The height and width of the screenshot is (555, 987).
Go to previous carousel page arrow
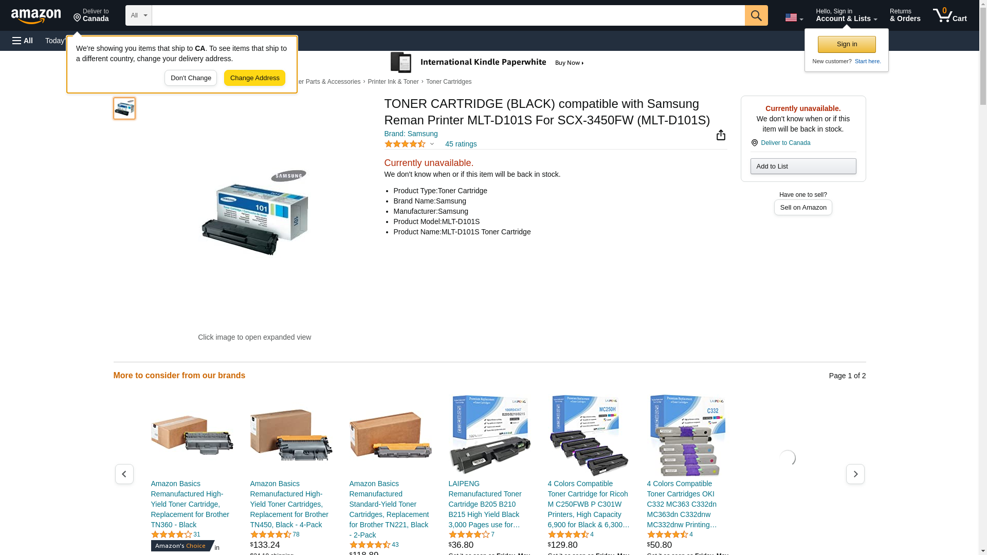(x=124, y=474)
